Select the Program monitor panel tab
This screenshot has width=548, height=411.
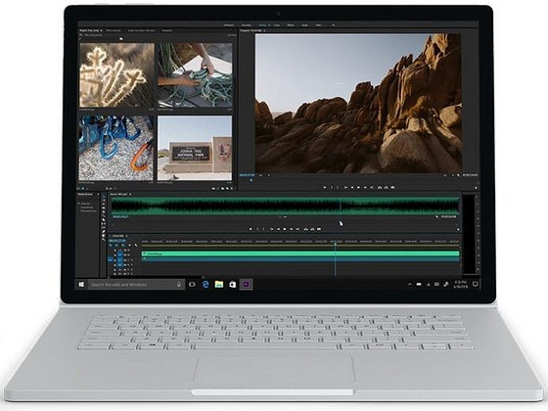(x=251, y=30)
